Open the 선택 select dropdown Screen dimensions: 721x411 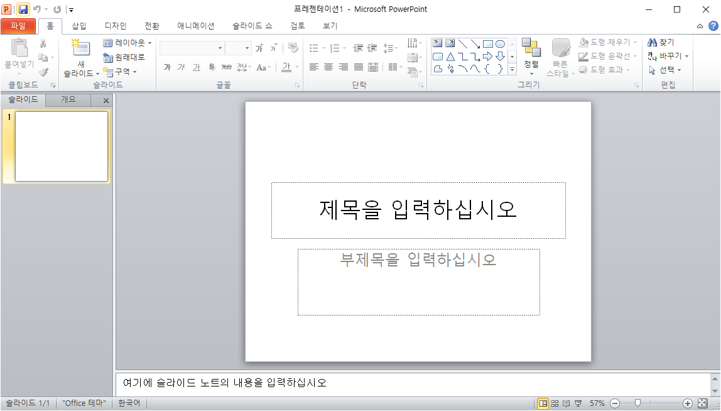click(664, 70)
